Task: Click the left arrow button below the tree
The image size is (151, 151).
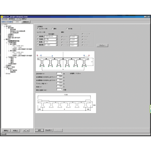Action: click(25, 131)
